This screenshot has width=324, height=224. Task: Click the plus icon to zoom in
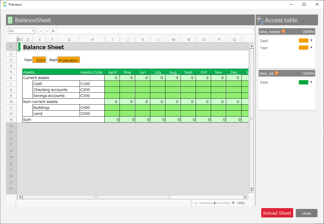[x=233, y=203]
